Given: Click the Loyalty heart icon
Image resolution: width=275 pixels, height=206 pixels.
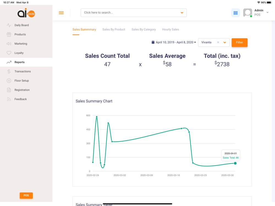Looking at the screenshot, I should [9, 53].
